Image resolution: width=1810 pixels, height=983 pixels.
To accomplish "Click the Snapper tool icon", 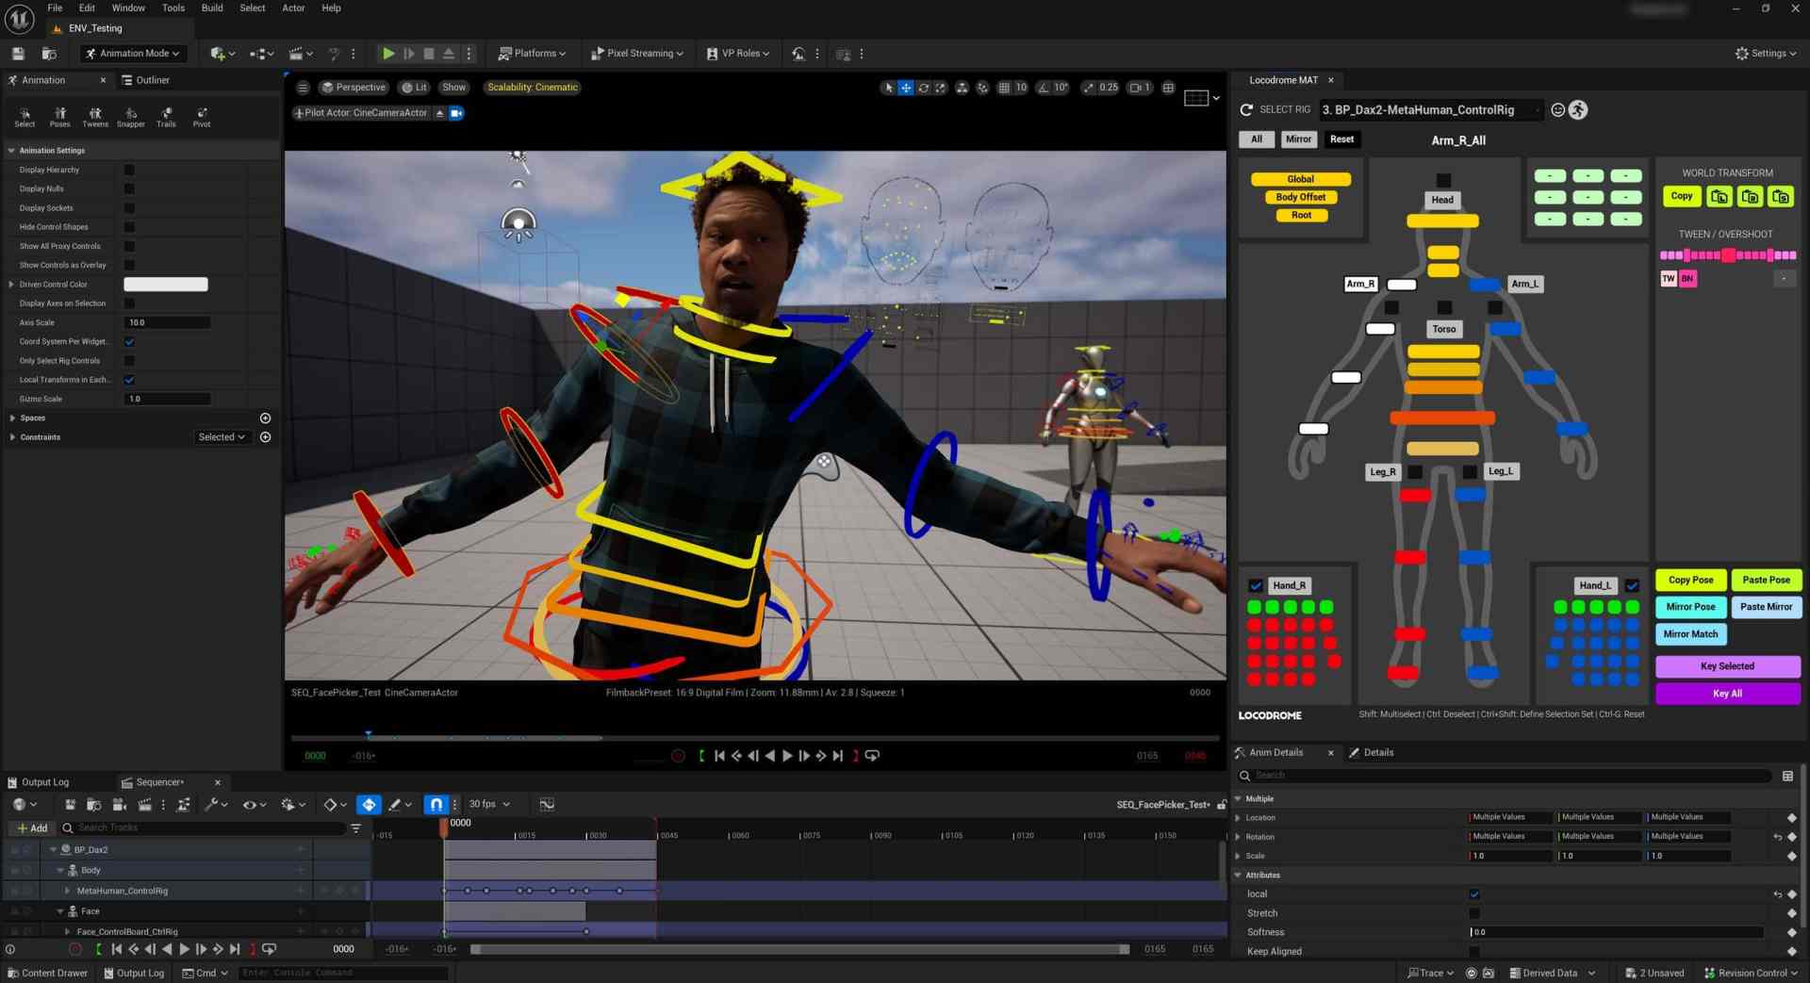I will 131,117.
